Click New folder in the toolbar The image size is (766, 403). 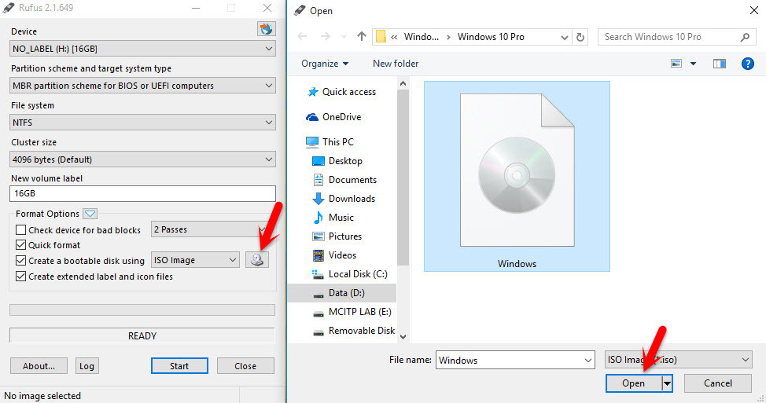pyautogui.click(x=396, y=64)
